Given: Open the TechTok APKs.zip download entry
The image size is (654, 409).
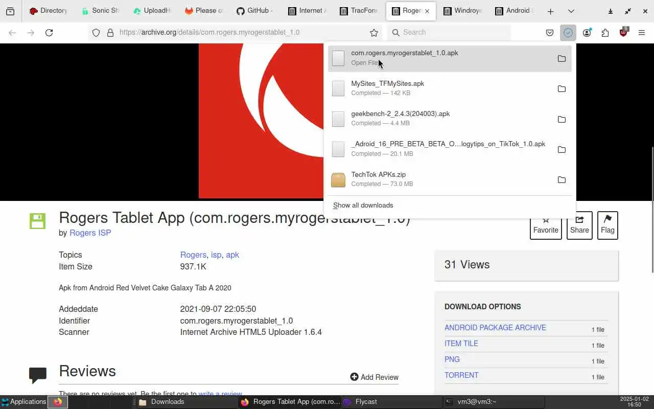Looking at the screenshot, I should [x=450, y=179].
